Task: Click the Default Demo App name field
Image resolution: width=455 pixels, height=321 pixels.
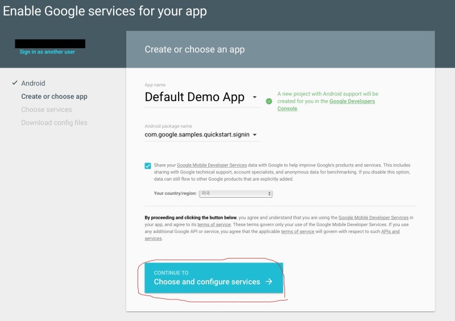Action: click(x=202, y=97)
